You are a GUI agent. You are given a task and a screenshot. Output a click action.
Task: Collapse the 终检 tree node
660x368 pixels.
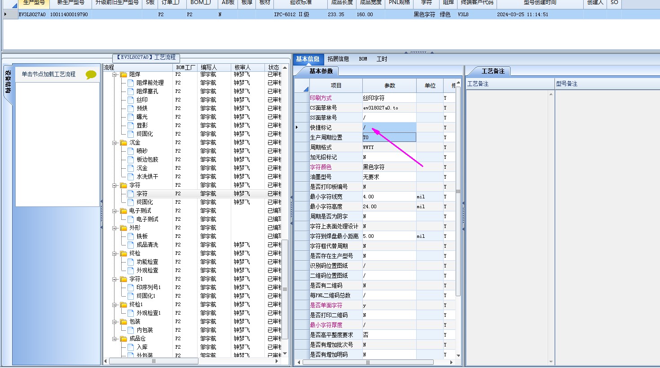coord(115,254)
